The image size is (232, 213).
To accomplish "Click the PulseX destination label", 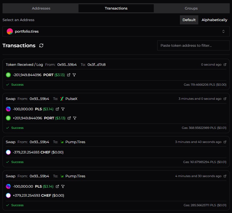I will 71,99.
